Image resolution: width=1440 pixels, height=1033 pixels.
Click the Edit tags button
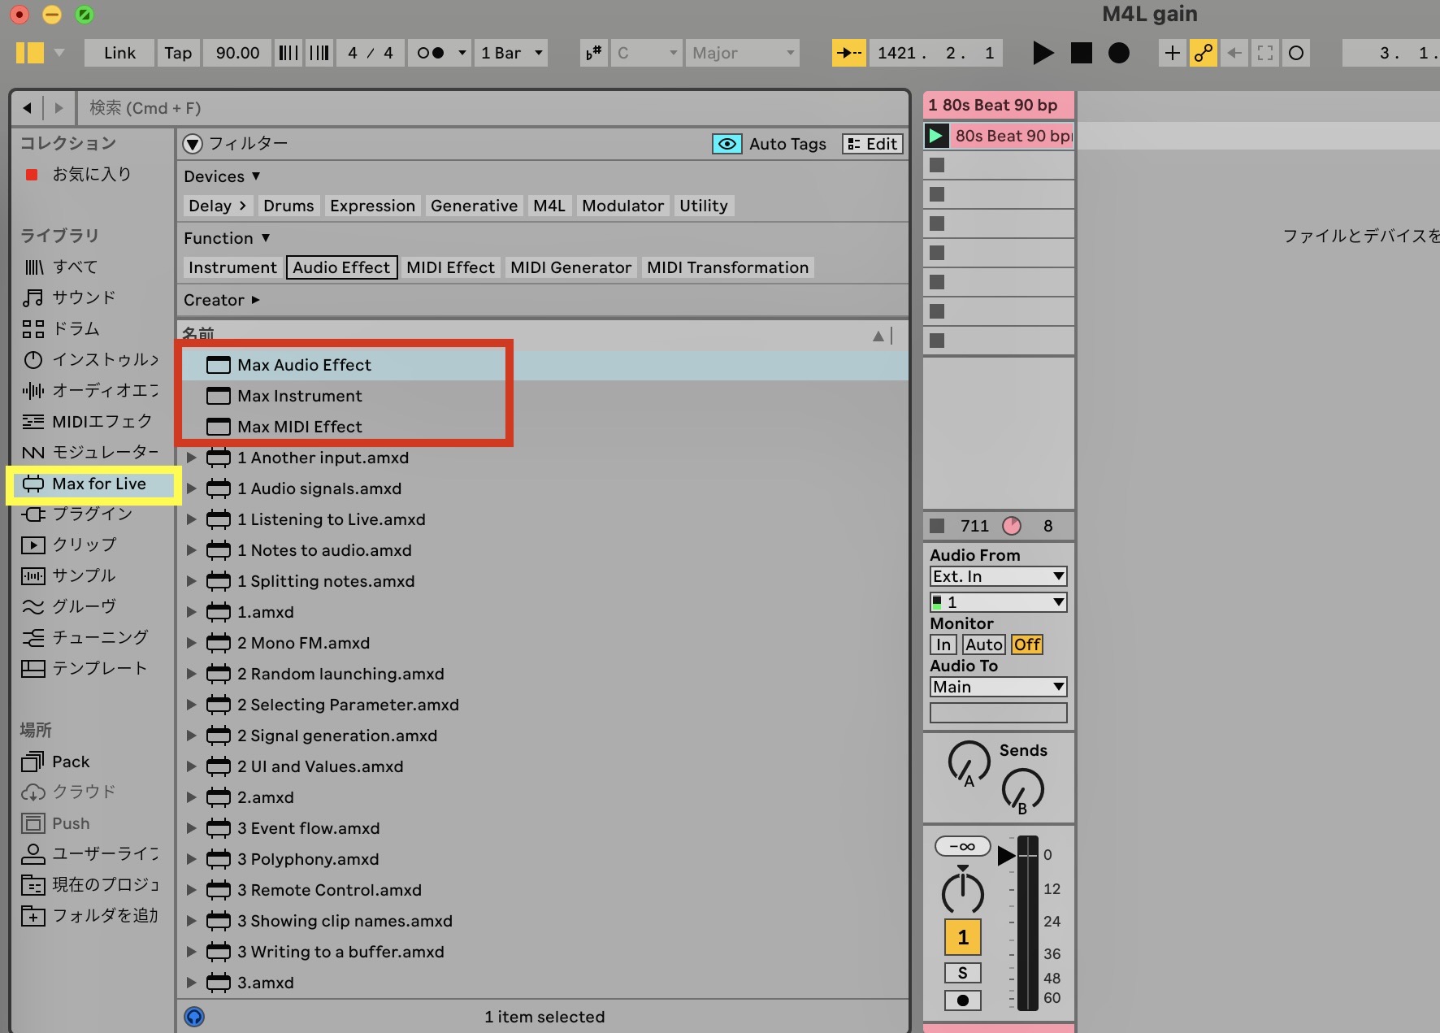click(x=873, y=144)
